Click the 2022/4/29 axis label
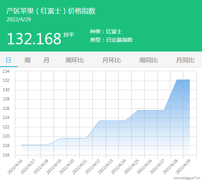202x181 pixels. tap(183, 167)
